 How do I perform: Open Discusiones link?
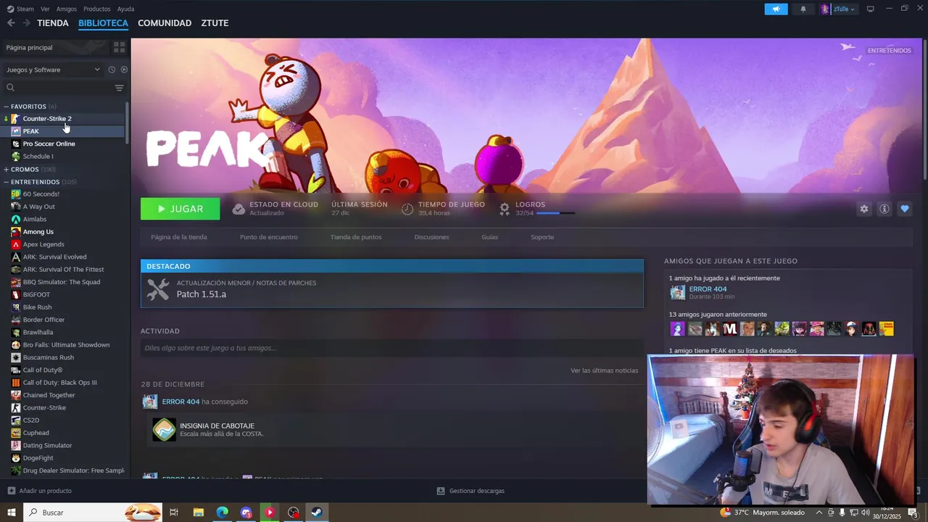(431, 237)
